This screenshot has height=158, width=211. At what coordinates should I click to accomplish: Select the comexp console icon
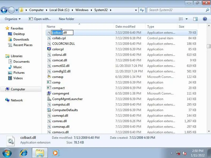pos(49,77)
